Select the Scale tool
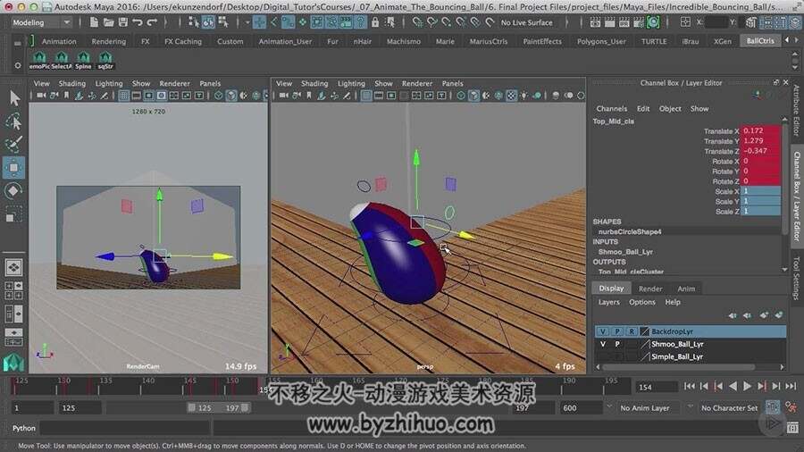 pos(13,213)
